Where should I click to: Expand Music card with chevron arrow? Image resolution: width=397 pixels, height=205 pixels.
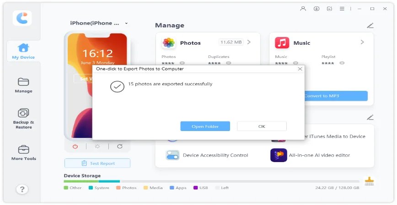click(x=362, y=42)
